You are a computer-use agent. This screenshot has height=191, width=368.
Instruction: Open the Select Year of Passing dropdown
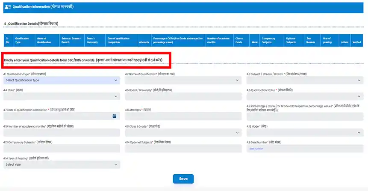point(62,164)
